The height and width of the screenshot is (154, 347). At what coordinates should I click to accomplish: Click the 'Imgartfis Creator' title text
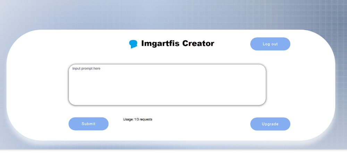click(178, 44)
